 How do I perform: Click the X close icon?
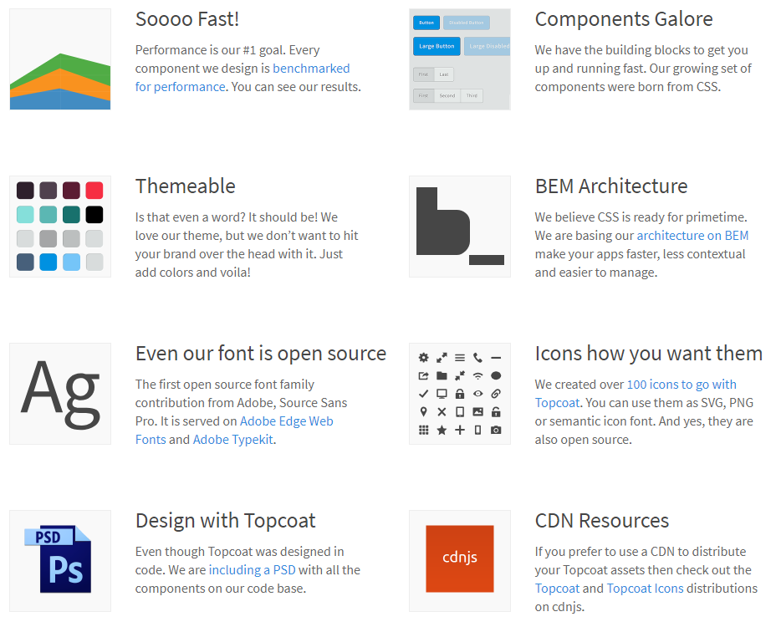(x=442, y=411)
